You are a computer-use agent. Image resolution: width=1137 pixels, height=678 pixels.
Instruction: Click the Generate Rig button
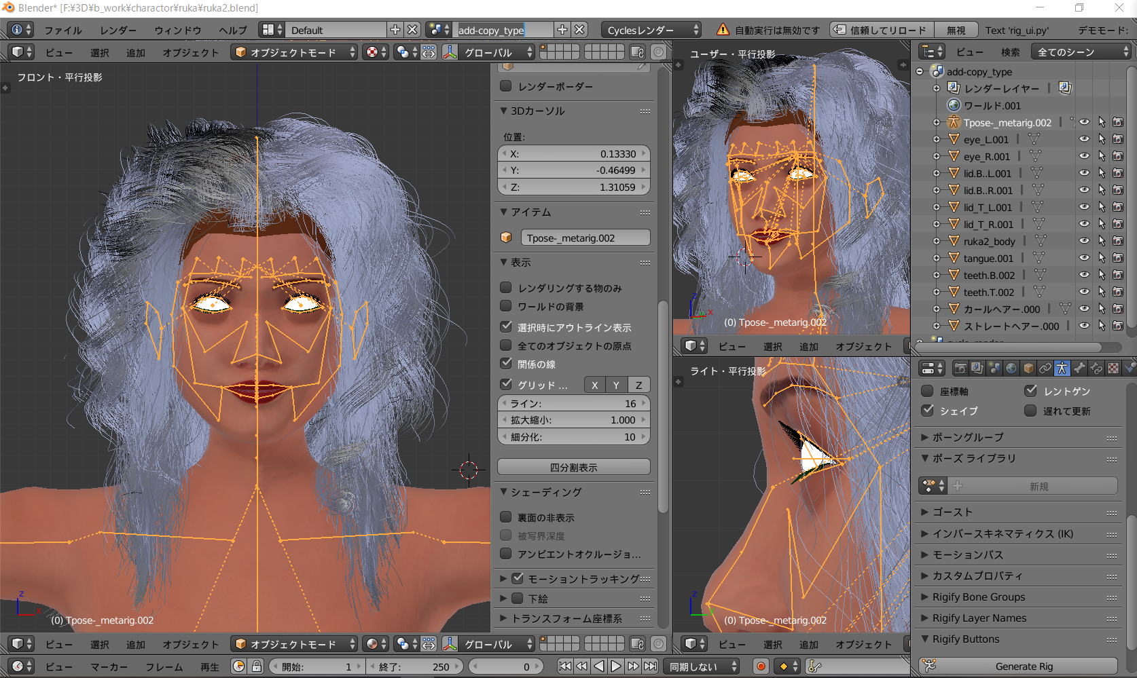tap(1024, 666)
